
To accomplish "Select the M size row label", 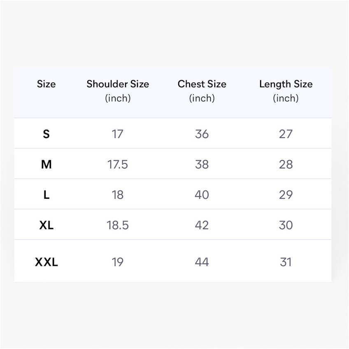I will (x=46, y=164).
